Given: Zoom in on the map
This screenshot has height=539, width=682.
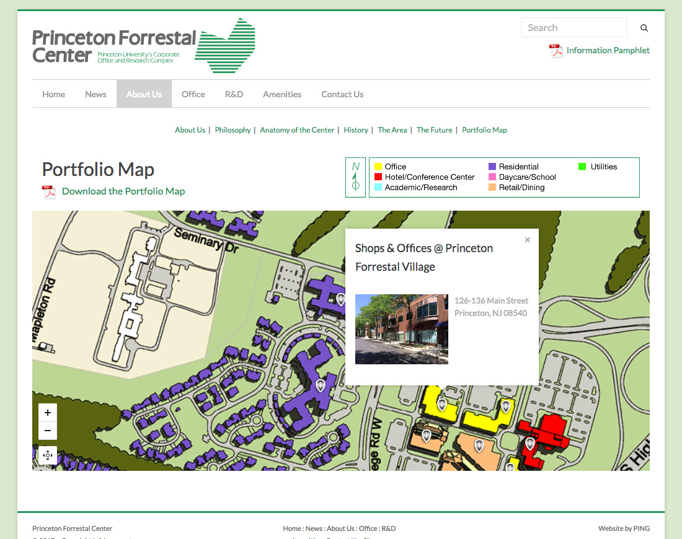Looking at the screenshot, I should [48, 413].
